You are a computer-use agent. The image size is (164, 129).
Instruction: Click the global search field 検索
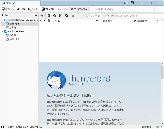(124, 9)
